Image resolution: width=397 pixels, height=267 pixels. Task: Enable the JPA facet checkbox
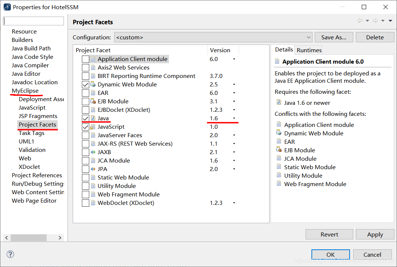click(x=85, y=169)
